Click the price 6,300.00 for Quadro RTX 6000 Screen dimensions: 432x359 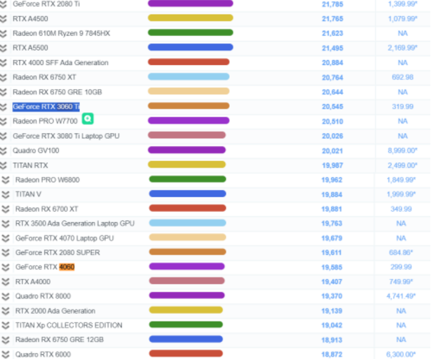click(x=401, y=354)
